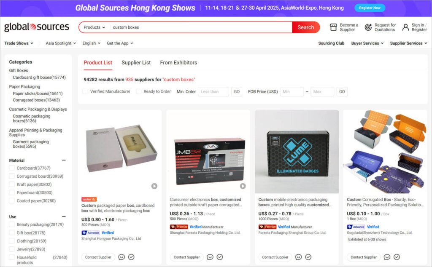Image resolution: width=432 pixels, height=267 pixels.
Task: Open the From Exhibitors tab
Action: [x=178, y=63]
